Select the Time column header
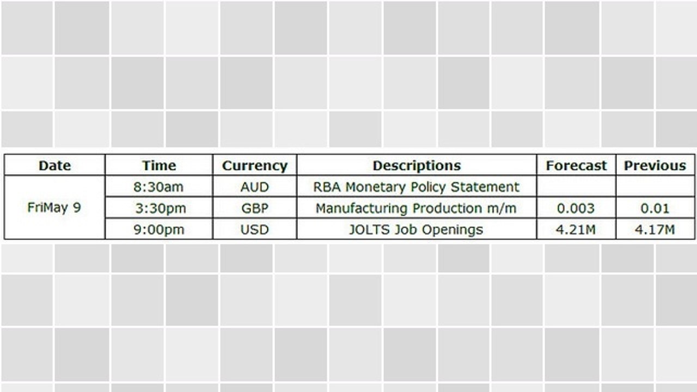This screenshot has height=392, width=697. coord(159,166)
